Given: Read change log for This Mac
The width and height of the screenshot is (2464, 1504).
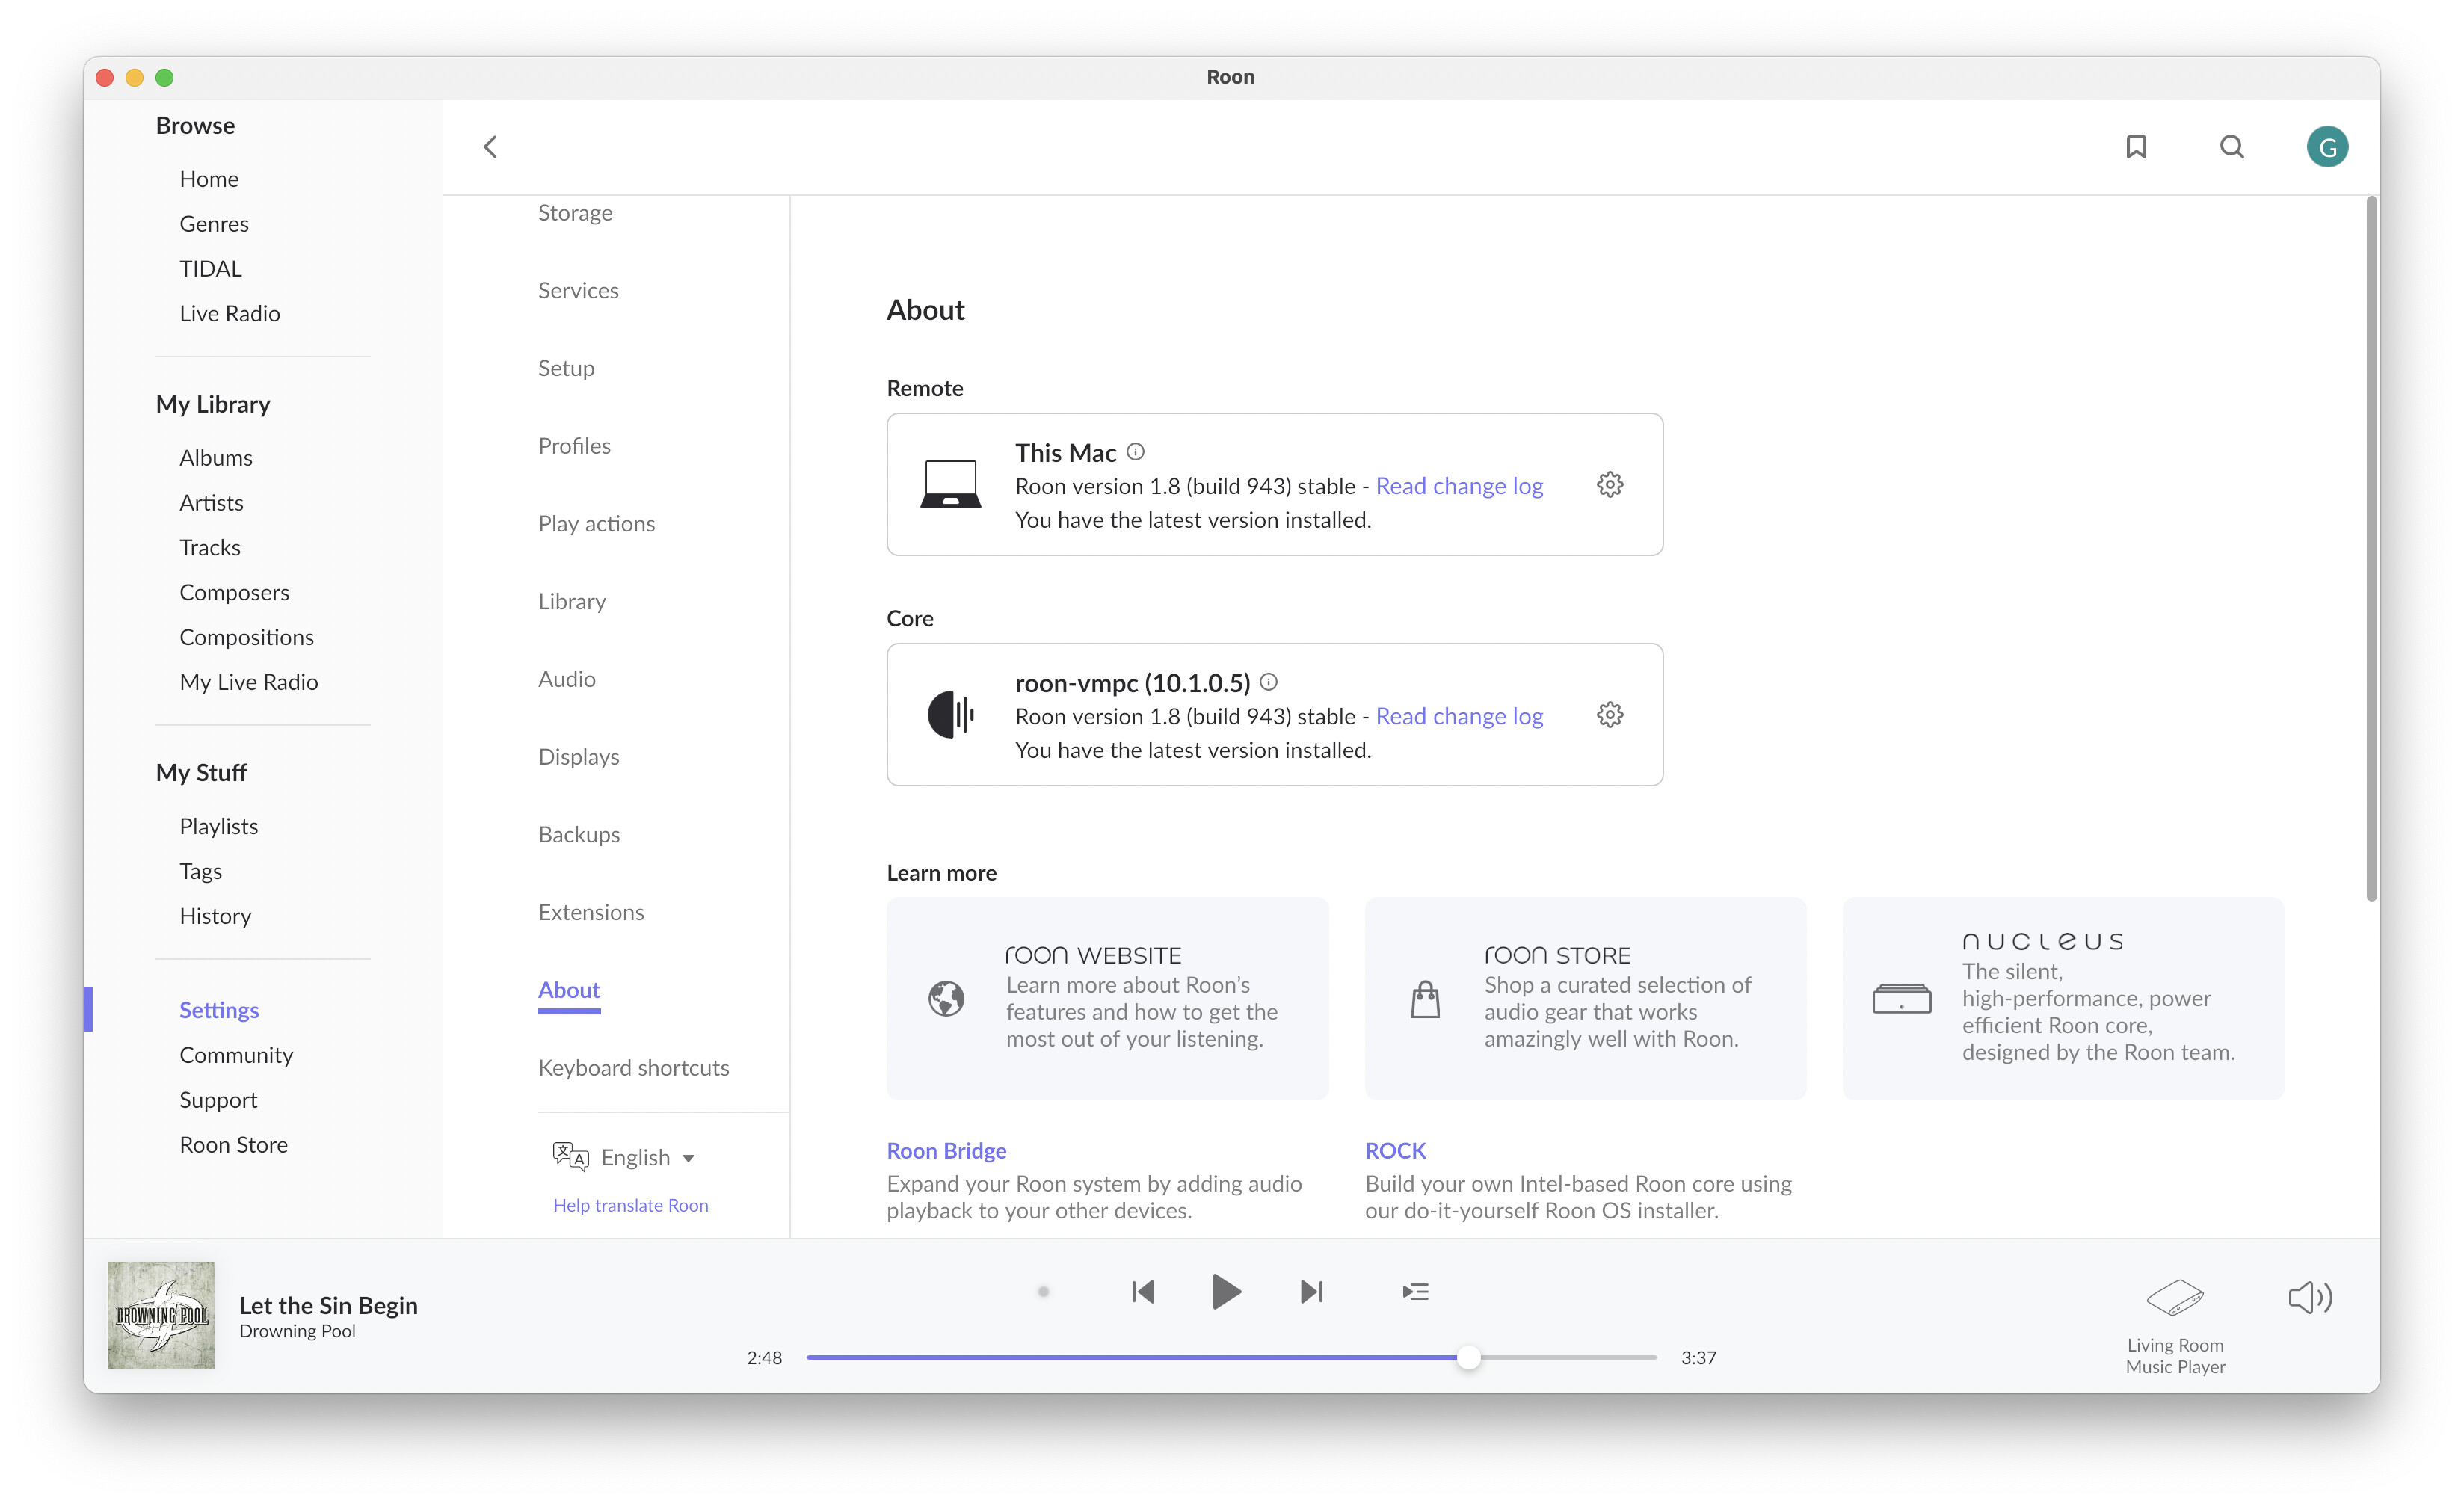Looking at the screenshot, I should pyautogui.click(x=1459, y=486).
